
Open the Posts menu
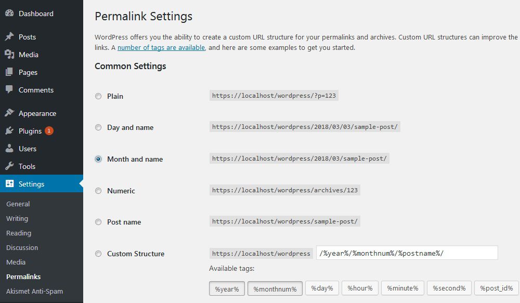pyautogui.click(x=27, y=37)
